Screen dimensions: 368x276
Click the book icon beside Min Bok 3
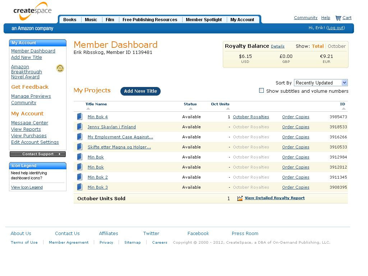(x=80, y=187)
